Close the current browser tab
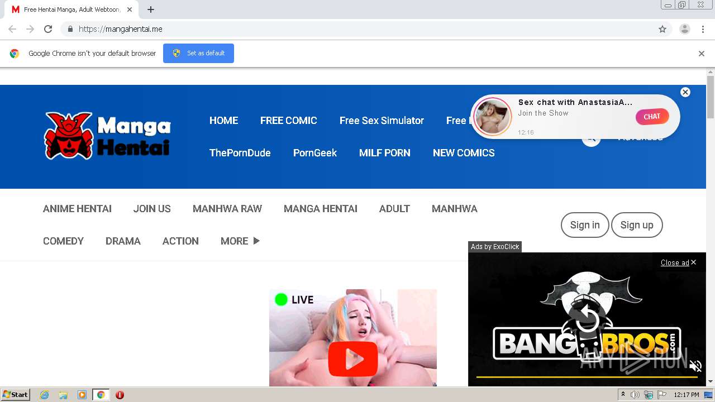The width and height of the screenshot is (715, 402). pos(130,9)
